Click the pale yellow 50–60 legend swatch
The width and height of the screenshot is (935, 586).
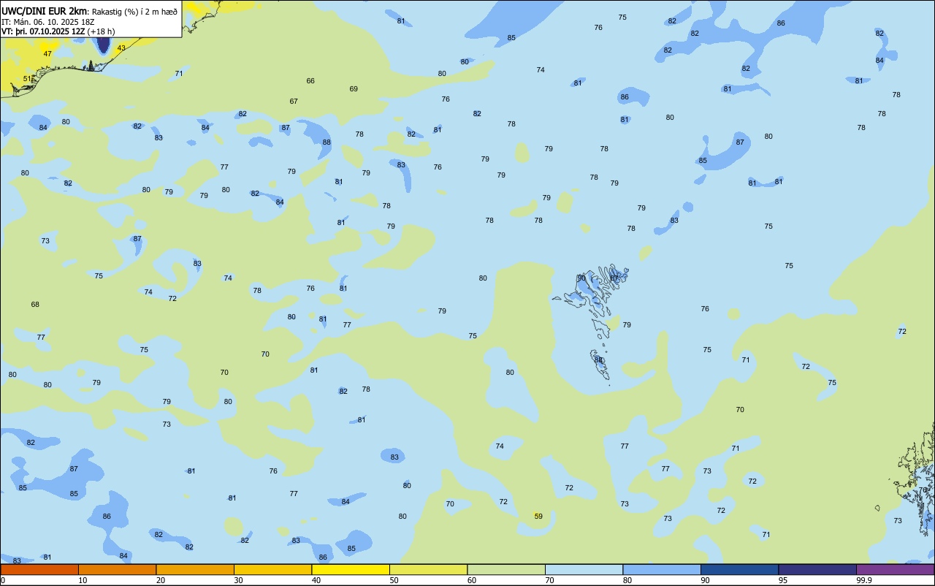coord(428,569)
